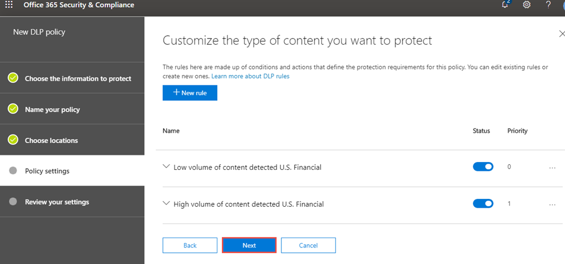
Task: Click the Cancel button
Action: [x=308, y=245]
